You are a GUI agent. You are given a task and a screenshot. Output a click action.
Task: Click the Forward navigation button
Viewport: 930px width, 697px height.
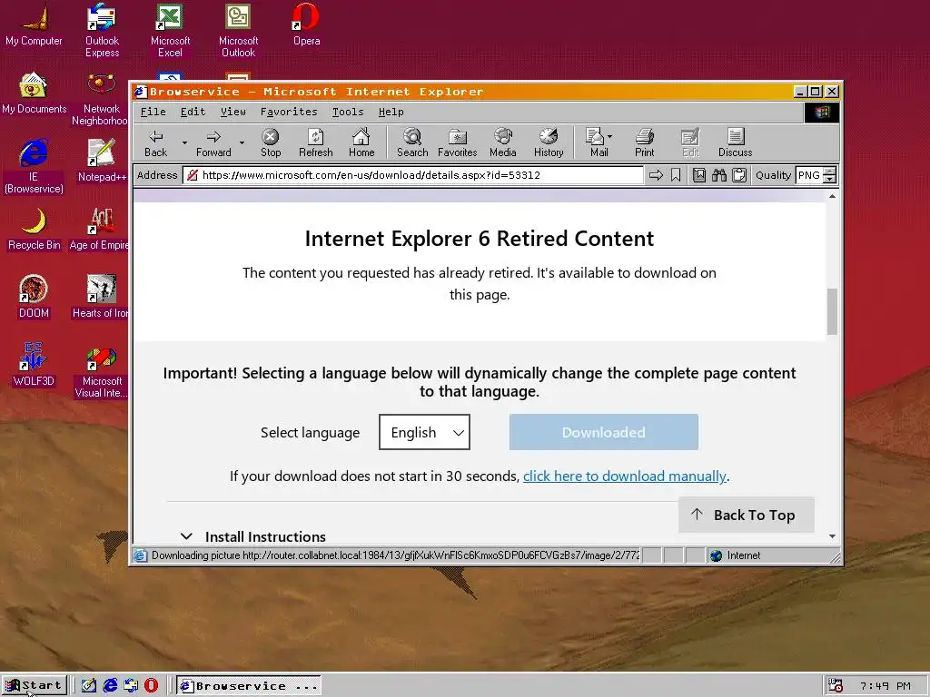(213, 142)
